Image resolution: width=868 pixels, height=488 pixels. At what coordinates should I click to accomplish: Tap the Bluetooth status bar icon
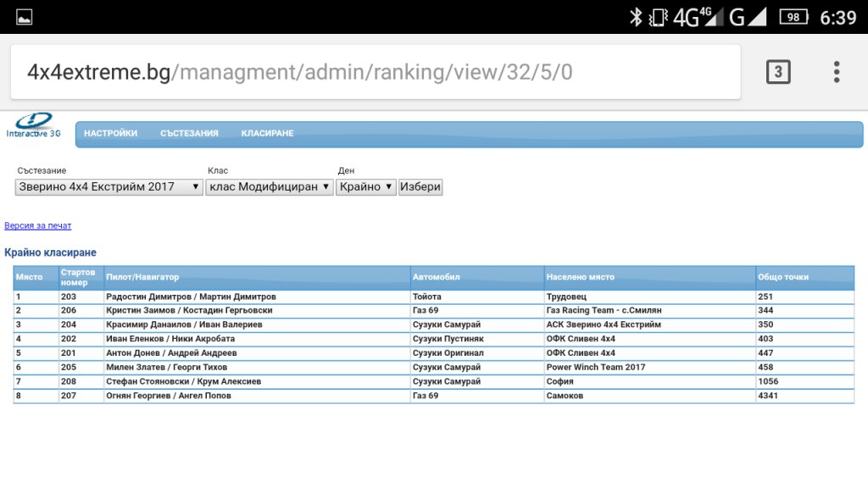(x=636, y=17)
